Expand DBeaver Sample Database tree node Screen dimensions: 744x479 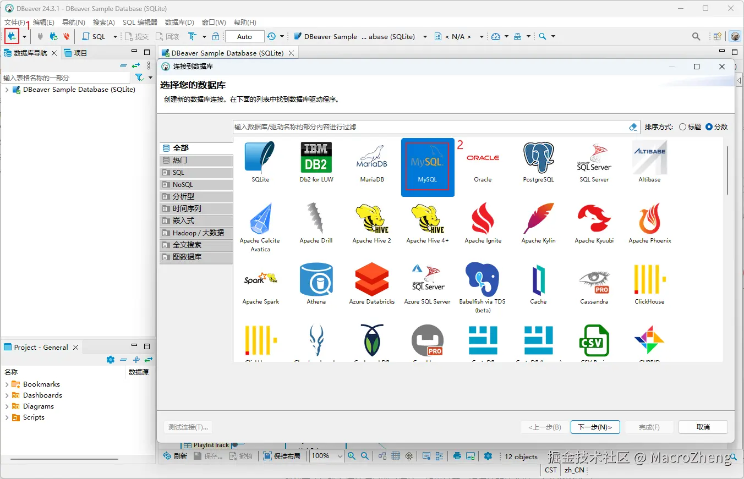point(7,90)
